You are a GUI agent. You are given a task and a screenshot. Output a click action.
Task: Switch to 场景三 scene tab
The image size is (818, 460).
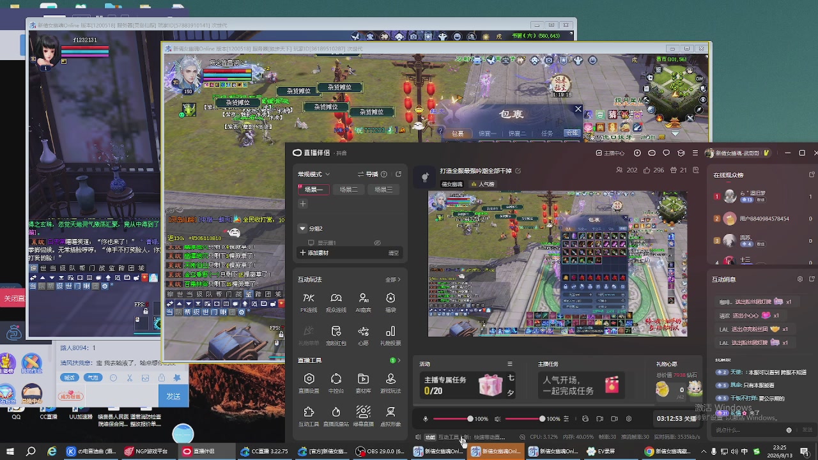pos(383,190)
